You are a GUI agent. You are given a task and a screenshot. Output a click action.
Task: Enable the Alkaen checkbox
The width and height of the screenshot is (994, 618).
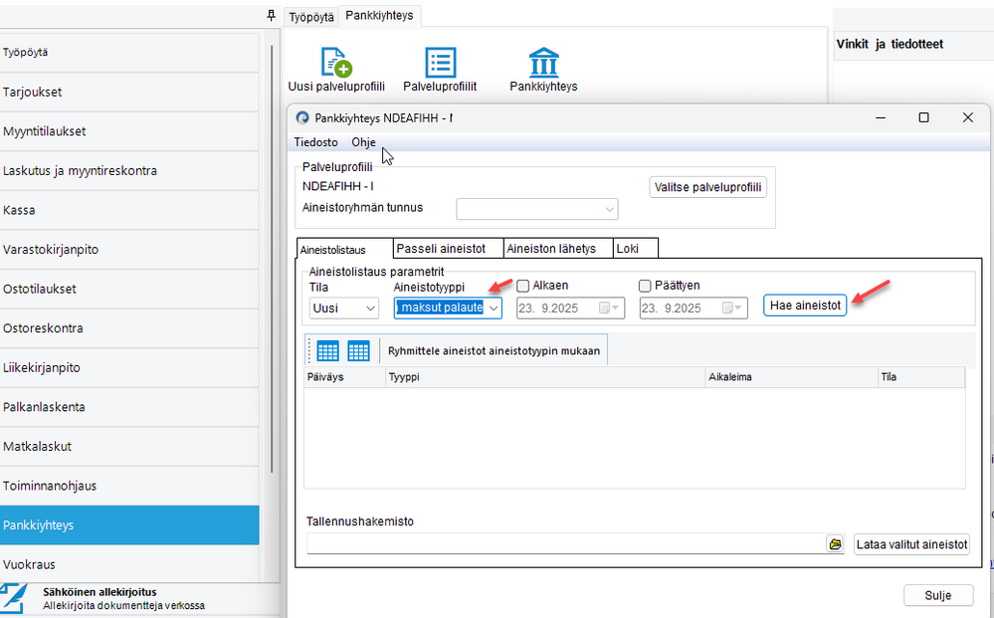[x=522, y=286]
